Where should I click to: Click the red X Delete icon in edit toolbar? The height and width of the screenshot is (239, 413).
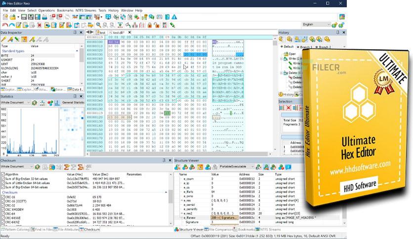click(x=39, y=25)
